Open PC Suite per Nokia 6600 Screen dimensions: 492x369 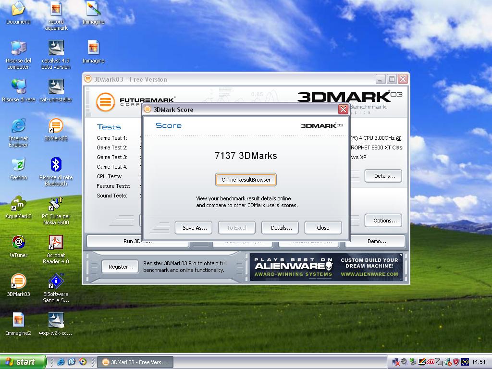click(56, 205)
